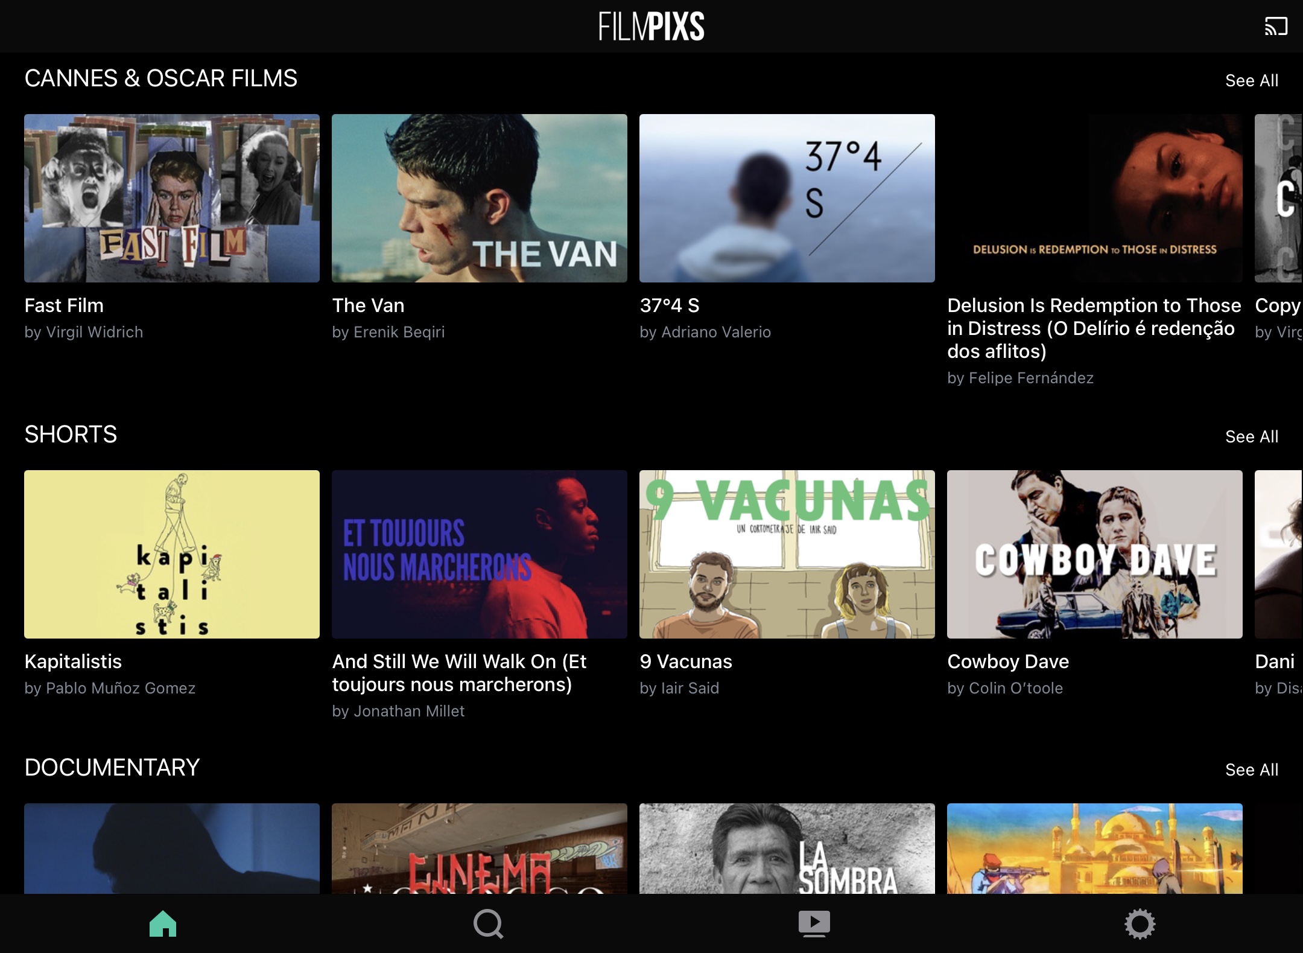Click the FILMPIXS logo at the top

(650, 26)
